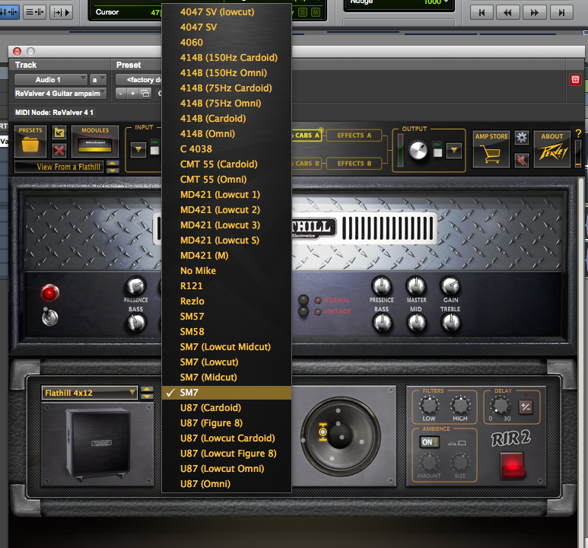This screenshot has height=548, width=588.
Task: Open the Amp Store shopping cart
Action: click(491, 149)
